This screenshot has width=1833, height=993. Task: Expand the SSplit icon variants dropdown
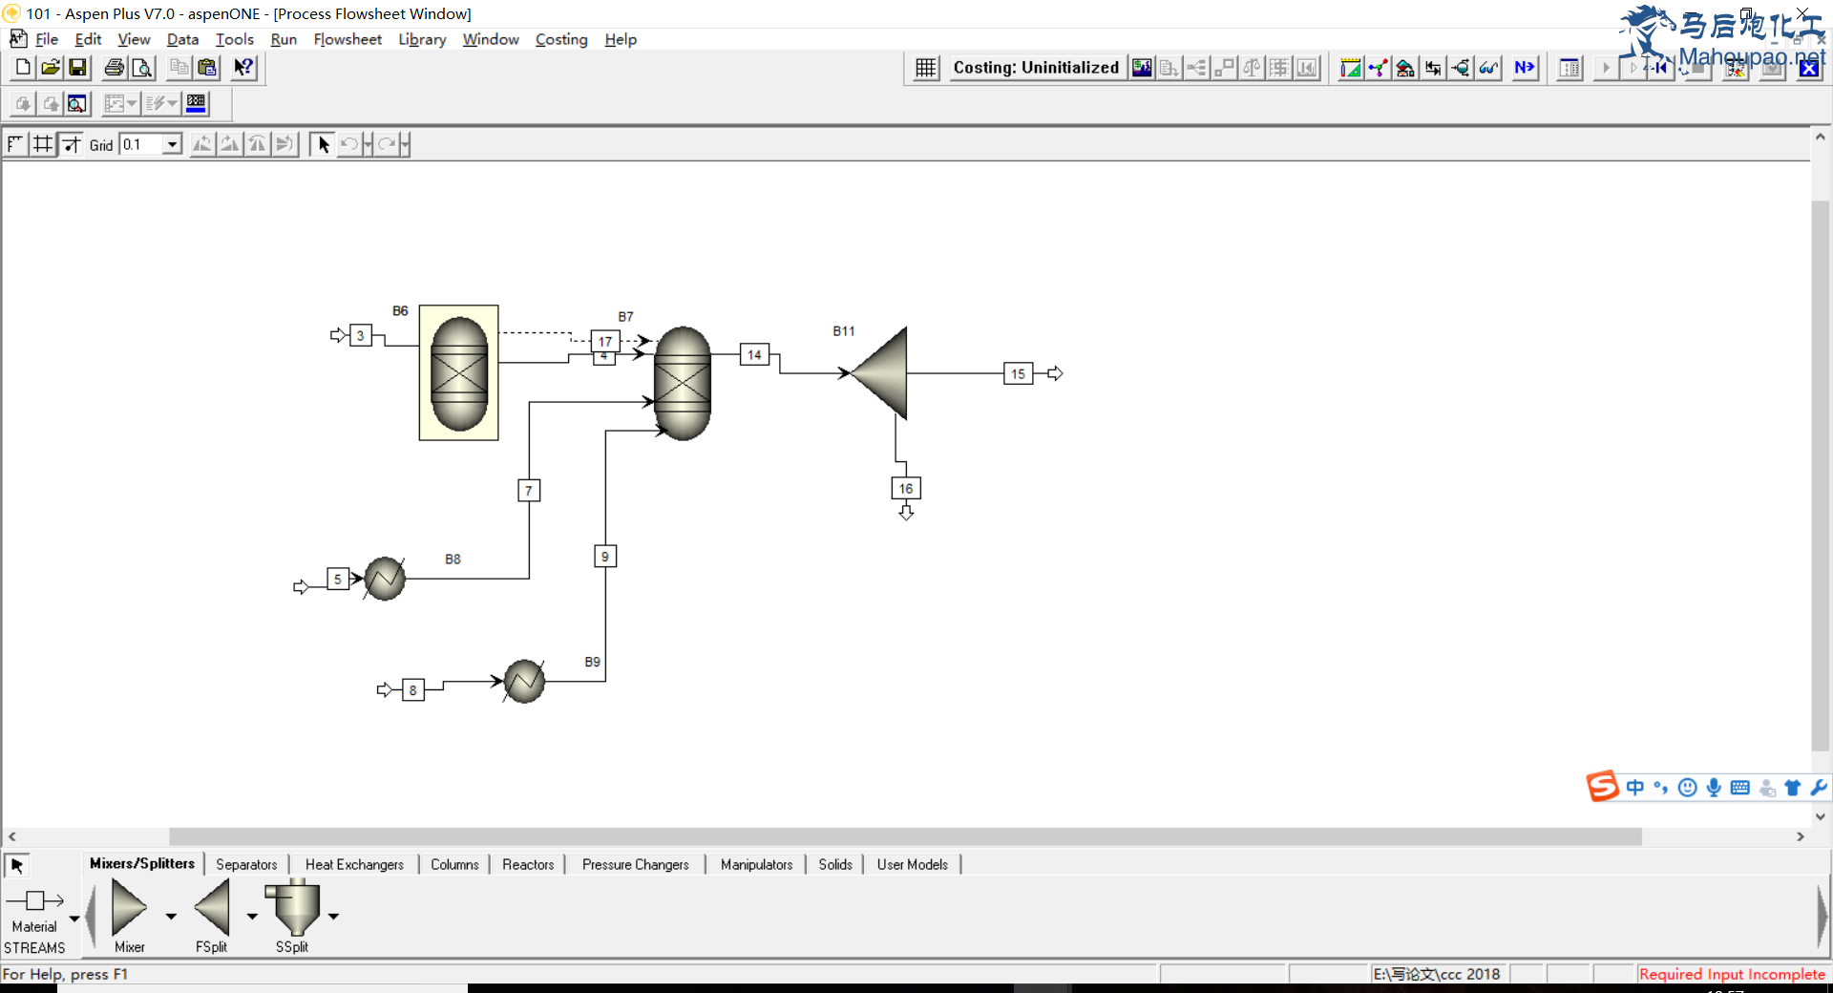click(333, 917)
